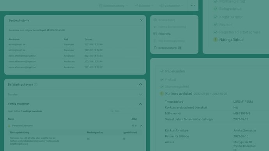The width and height of the screenshot is (269, 151).
Task: Click the Näringsförbud warning icon
Action: 216,40
